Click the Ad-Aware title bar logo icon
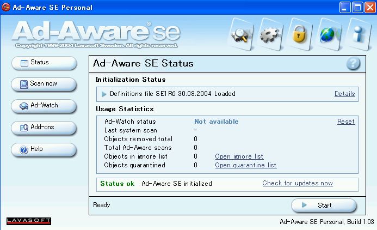The width and height of the screenshot is (377, 230). coord(5,7)
